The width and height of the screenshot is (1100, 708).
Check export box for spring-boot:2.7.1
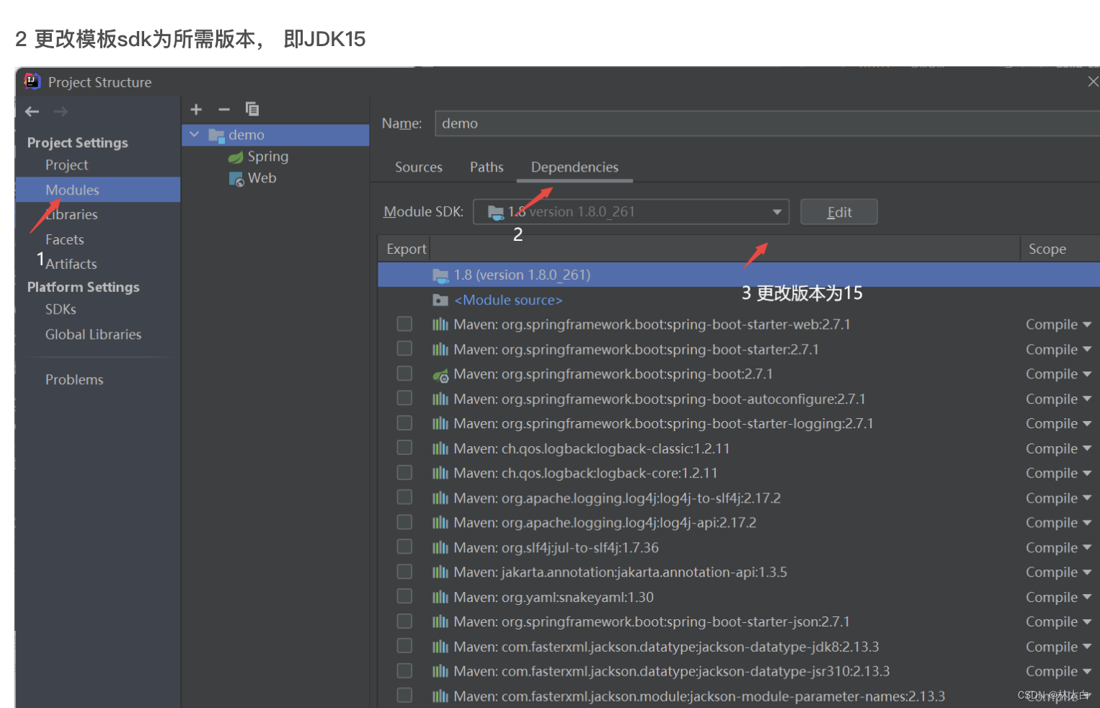point(404,373)
